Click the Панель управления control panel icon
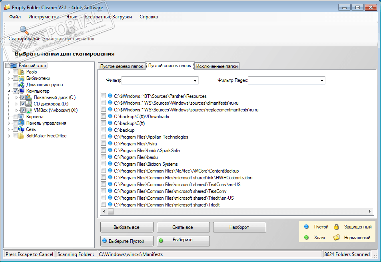The width and height of the screenshot is (381, 262). [x=22, y=123]
